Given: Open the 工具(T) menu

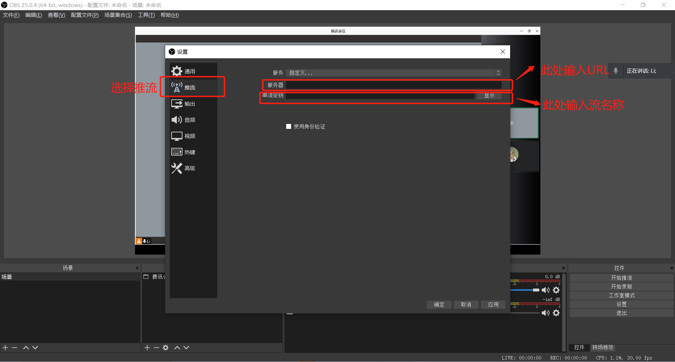Looking at the screenshot, I should (146, 15).
